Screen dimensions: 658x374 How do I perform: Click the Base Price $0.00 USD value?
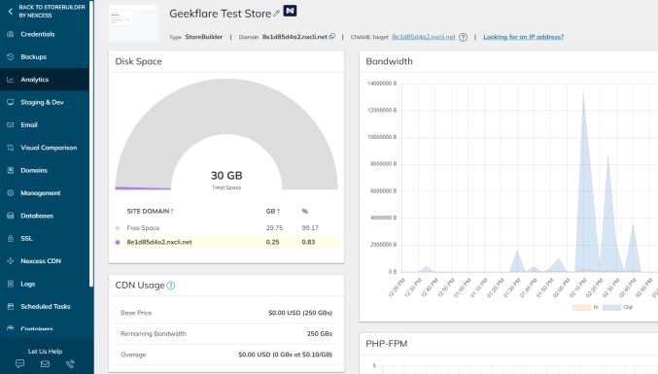tap(300, 313)
